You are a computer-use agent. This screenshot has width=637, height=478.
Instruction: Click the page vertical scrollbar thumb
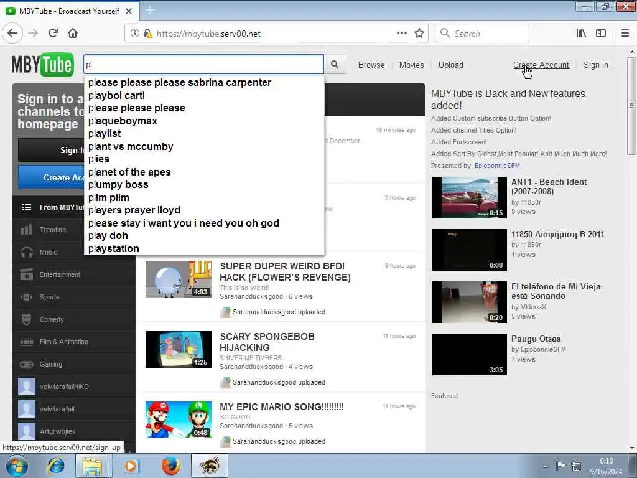pyautogui.click(x=631, y=106)
